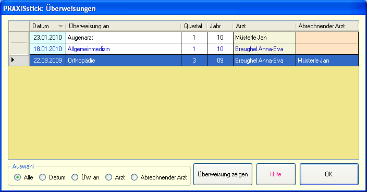Viewport: 367px width, 192px height.
Task: Click the Abrechnender Arzt column header
Action: [x=327, y=26]
